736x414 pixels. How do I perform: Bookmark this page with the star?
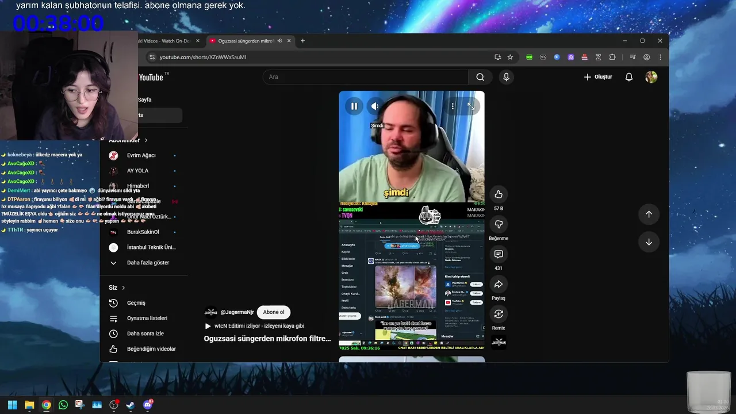(510, 57)
